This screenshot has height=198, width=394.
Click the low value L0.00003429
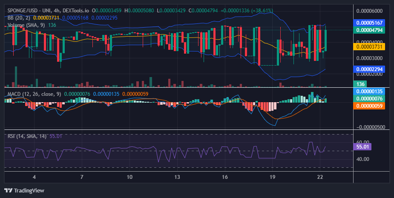point(171,11)
